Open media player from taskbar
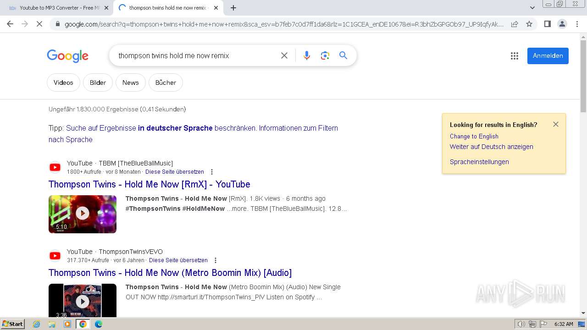The width and height of the screenshot is (587, 330). [67, 324]
